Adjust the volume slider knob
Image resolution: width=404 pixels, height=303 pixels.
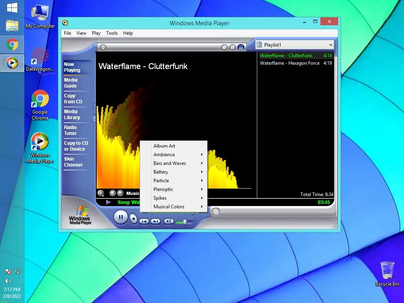[x=185, y=222]
